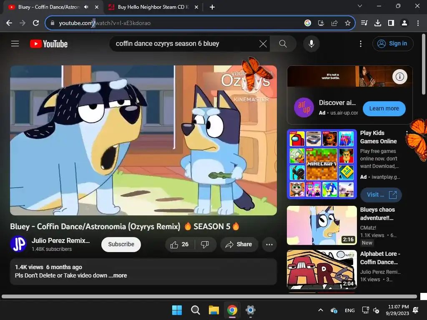Open Play Kids Games ad image
This screenshot has width=427, height=320.
322,164
